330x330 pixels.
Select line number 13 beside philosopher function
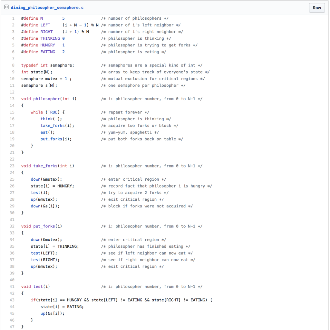(12, 99)
